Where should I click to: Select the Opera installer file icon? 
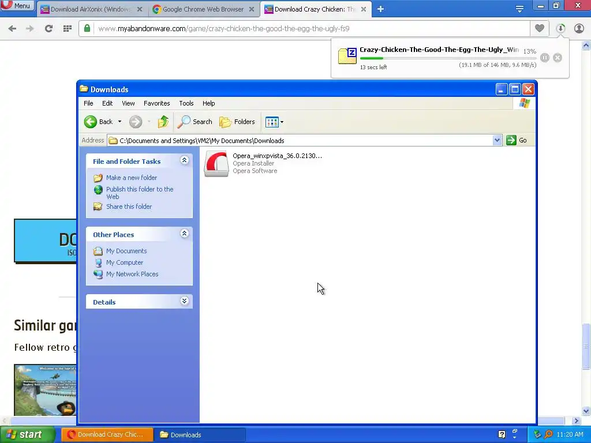216,164
